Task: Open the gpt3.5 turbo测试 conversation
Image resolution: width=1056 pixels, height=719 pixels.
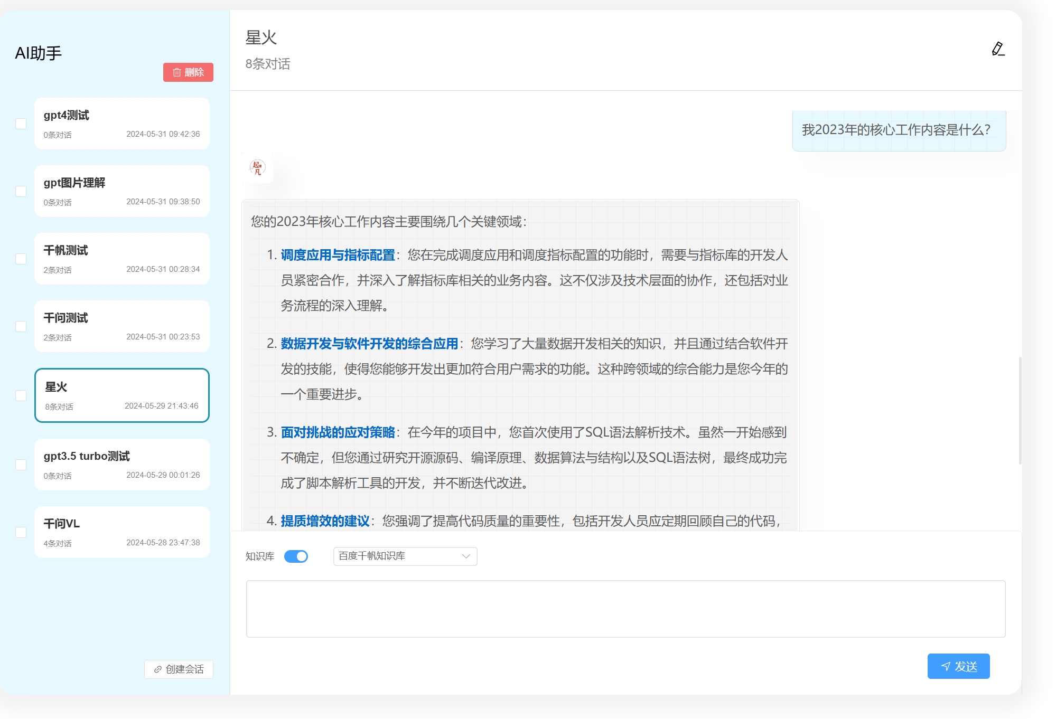Action: (x=122, y=465)
